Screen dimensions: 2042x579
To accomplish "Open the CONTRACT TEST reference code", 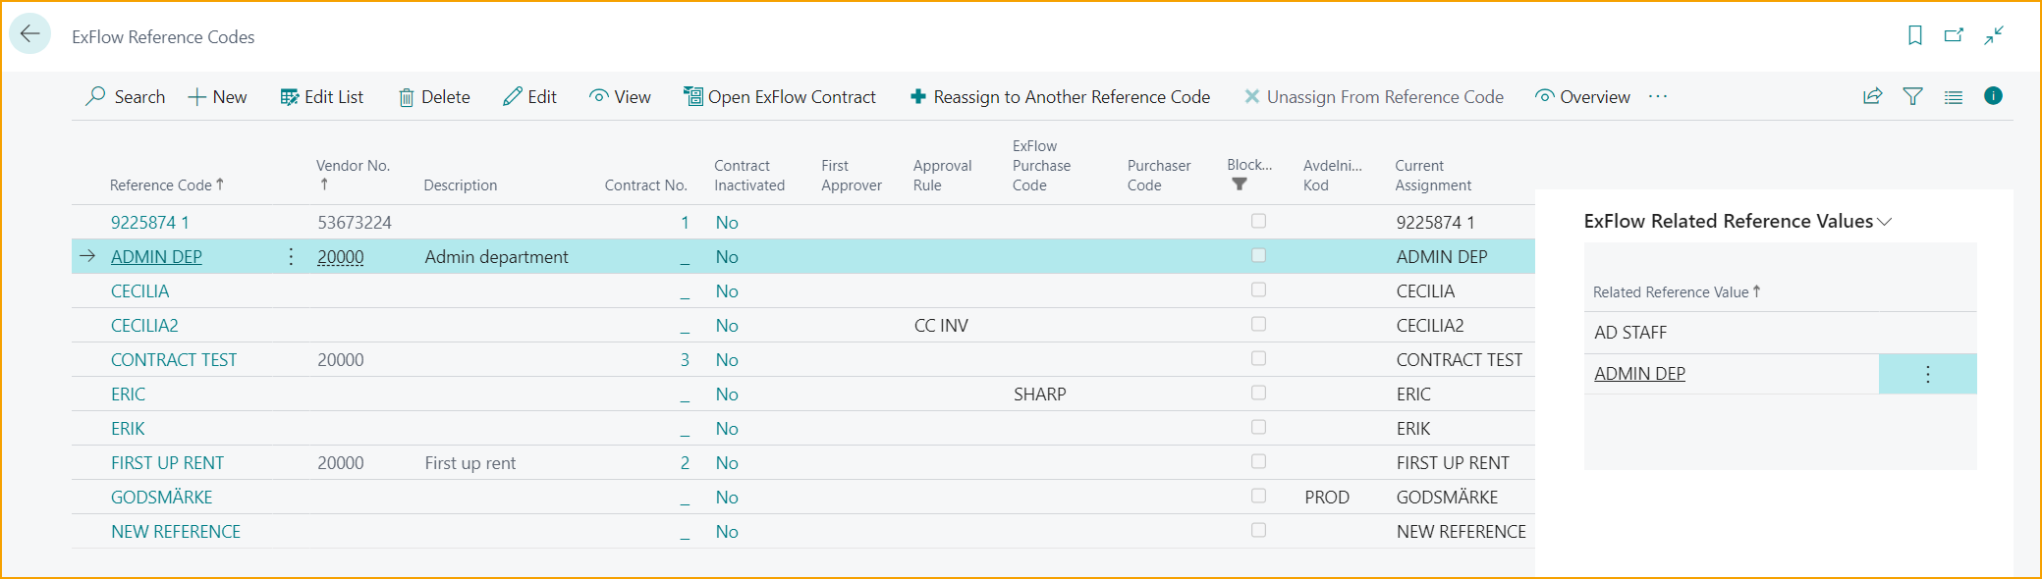I will pyautogui.click(x=174, y=360).
